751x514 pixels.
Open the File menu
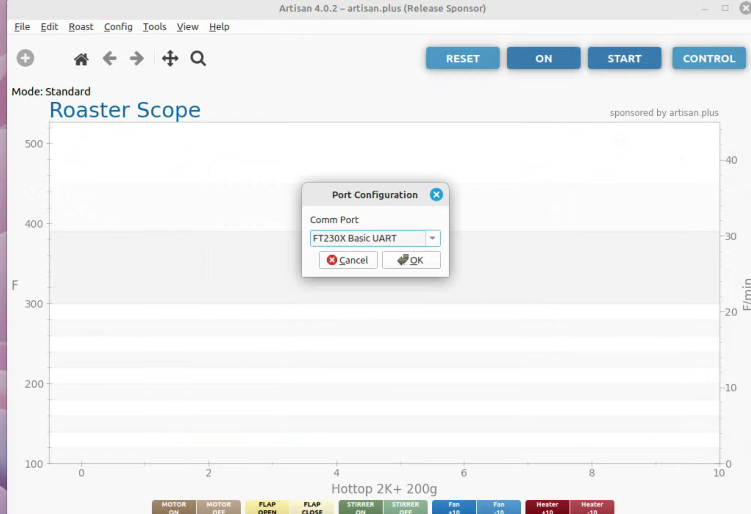[22, 27]
